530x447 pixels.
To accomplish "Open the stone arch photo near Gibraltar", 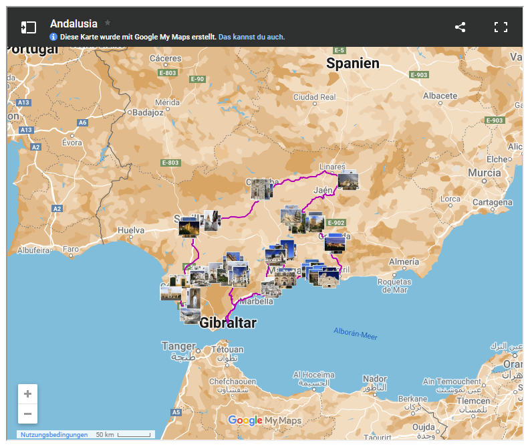I will [192, 298].
